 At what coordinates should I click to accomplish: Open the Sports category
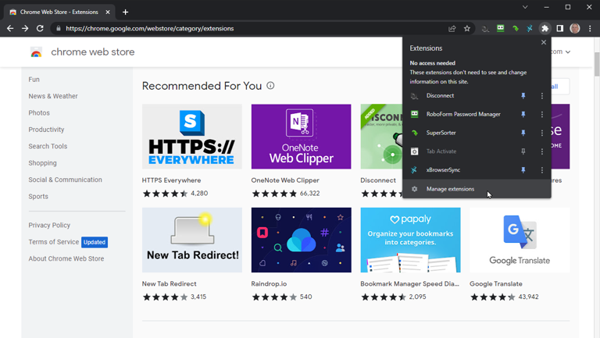(38, 197)
